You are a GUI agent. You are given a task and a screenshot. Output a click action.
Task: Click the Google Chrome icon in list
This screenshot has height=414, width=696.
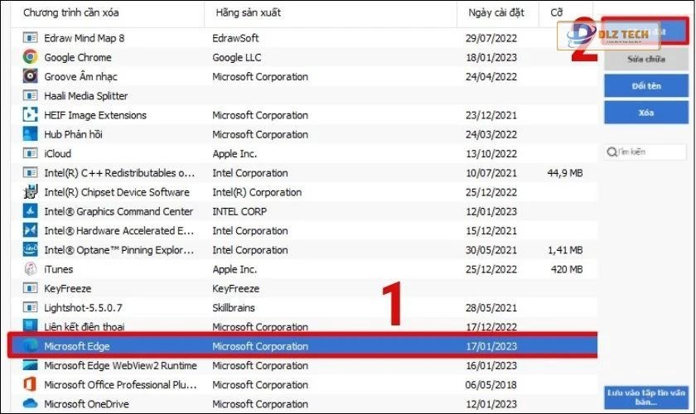[x=31, y=57]
